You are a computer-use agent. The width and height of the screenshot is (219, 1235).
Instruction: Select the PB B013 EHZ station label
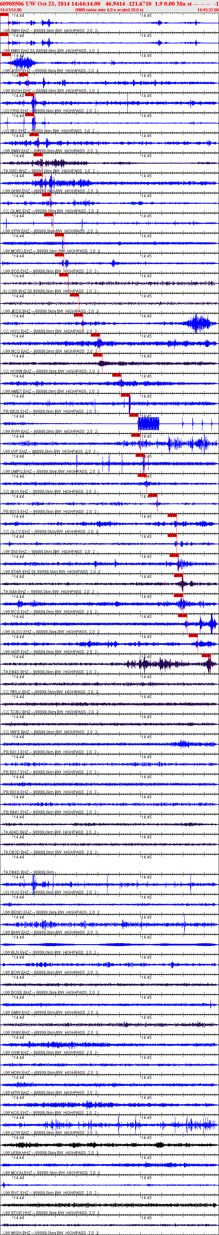pyautogui.click(x=50, y=752)
